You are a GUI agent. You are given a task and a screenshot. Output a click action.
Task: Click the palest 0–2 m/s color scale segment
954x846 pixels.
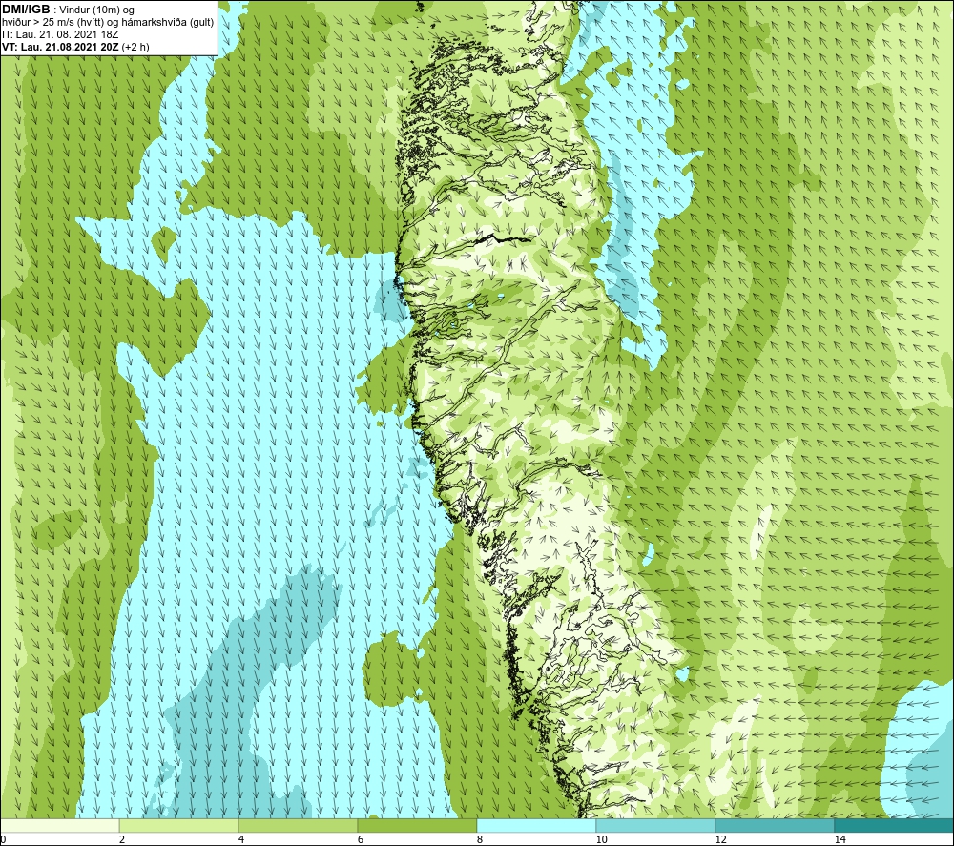pos(59,826)
